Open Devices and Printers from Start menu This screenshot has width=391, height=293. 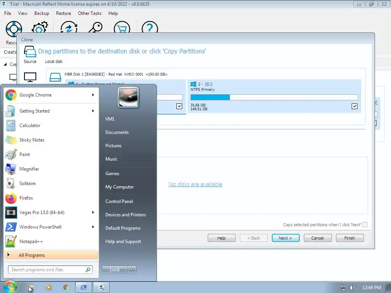click(125, 214)
